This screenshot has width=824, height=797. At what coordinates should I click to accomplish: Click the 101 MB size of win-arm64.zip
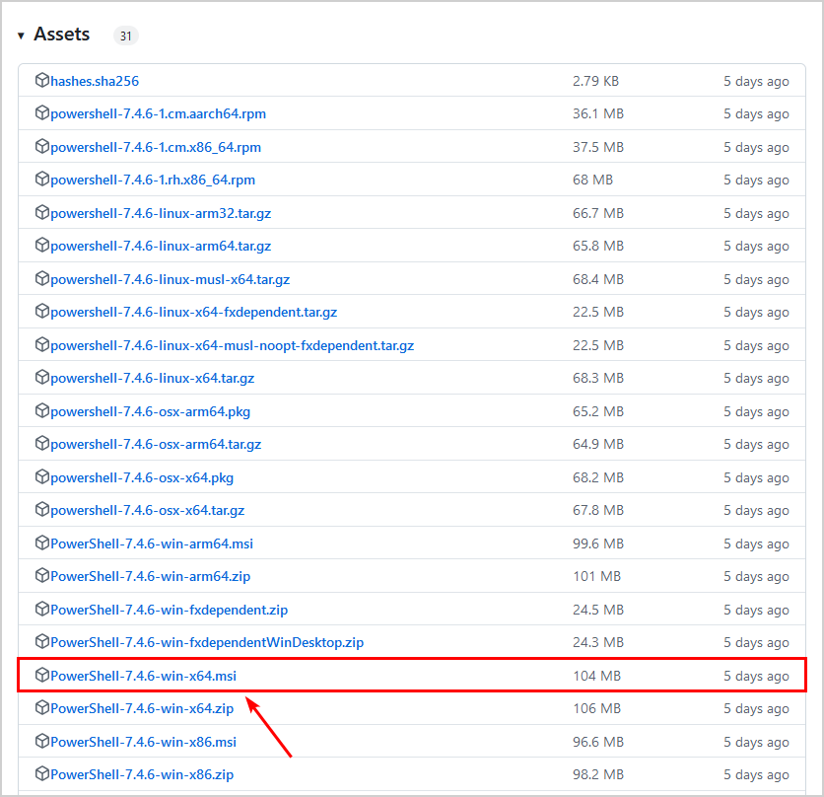pyautogui.click(x=597, y=577)
